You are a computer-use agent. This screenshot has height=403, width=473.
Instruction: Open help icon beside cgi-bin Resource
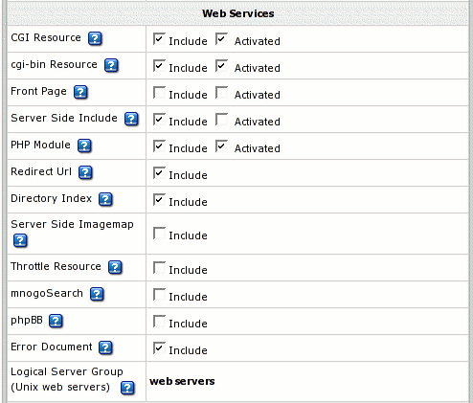(x=111, y=65)
